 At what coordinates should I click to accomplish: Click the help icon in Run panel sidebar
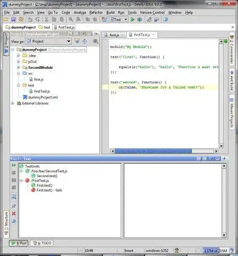(x=14, y=221)
